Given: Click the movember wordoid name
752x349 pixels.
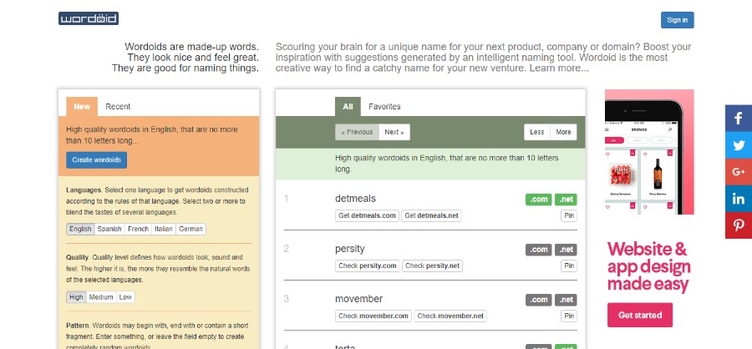Looking at the screenshot, I should [x=358, y=299].
